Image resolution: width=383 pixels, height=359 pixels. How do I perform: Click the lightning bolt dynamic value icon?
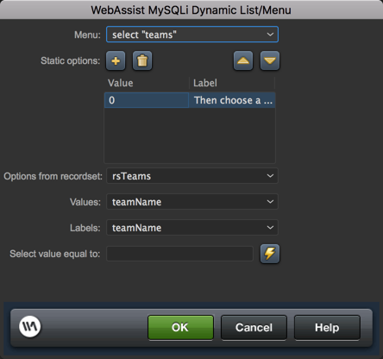pos(270,254)
